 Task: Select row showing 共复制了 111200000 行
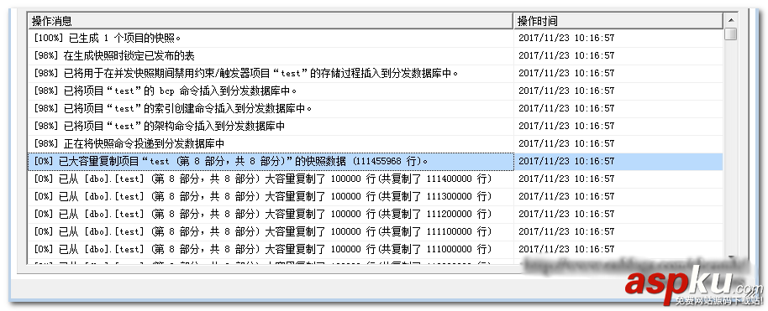tap(376, 215)
